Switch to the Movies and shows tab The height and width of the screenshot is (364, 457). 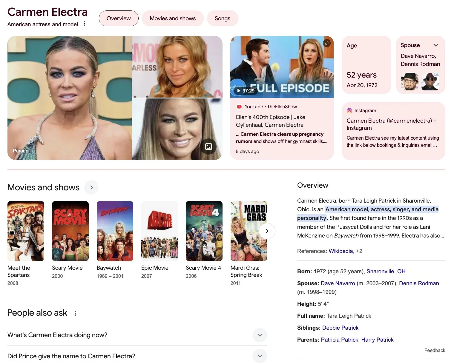tap(173, 18)
